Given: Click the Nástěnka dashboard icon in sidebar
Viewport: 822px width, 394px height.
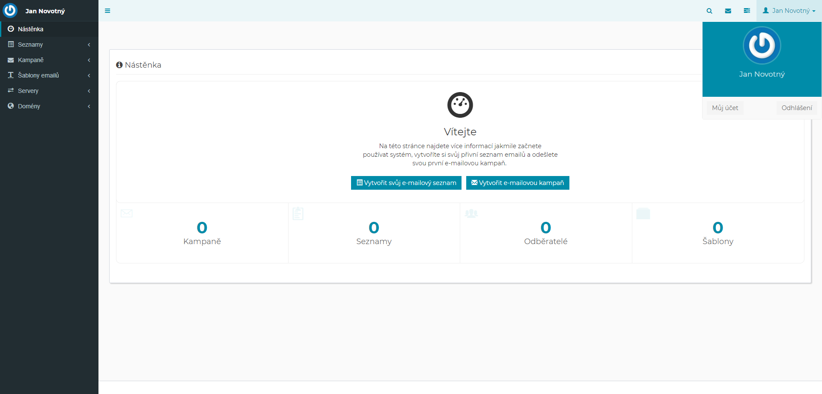Looking at the screenshot, I should [11, 29].
